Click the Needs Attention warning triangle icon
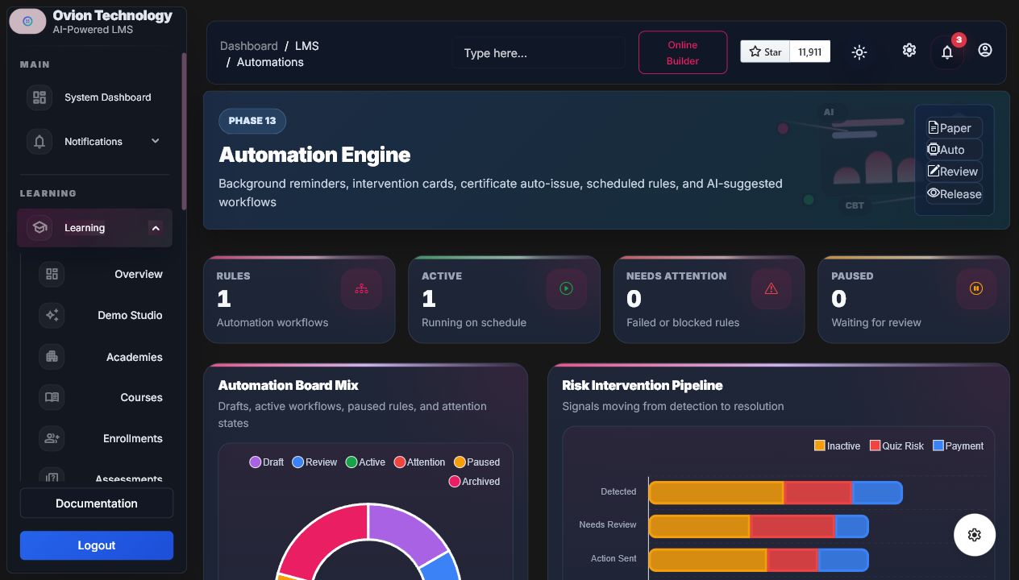The image size is (1019, 580). (771, 288)
